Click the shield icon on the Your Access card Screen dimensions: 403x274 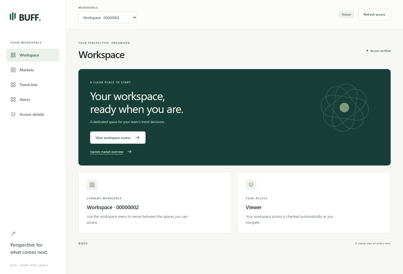(251, 185)
